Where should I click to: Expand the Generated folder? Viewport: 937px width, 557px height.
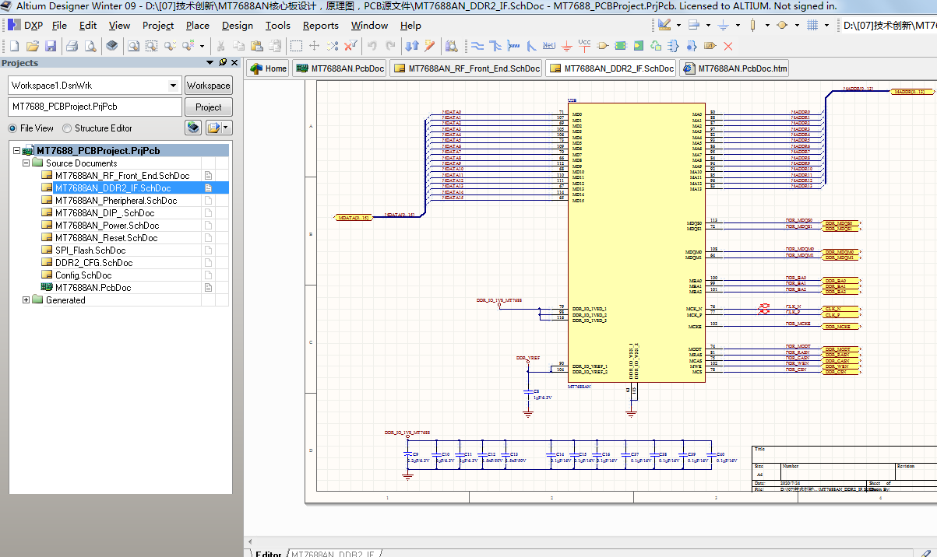click(x=26, y=300)
